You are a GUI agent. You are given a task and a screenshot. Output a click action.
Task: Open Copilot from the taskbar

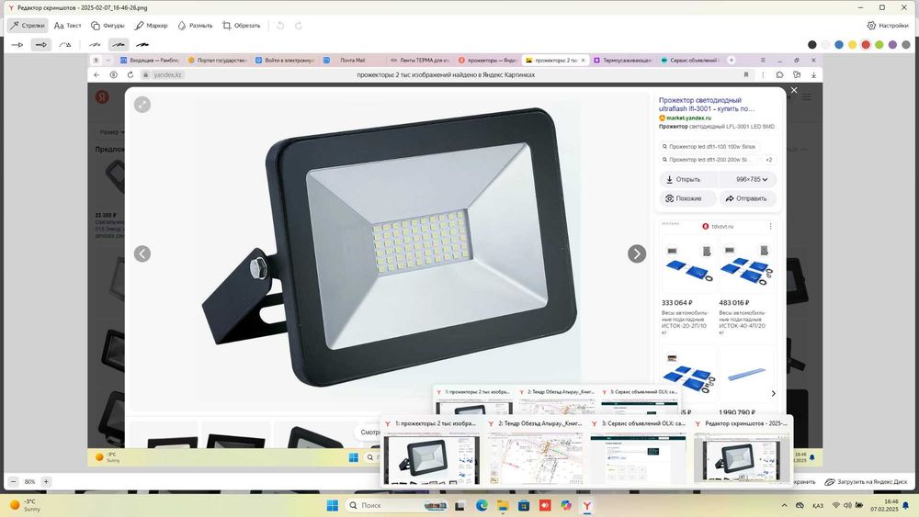[565, 505]
